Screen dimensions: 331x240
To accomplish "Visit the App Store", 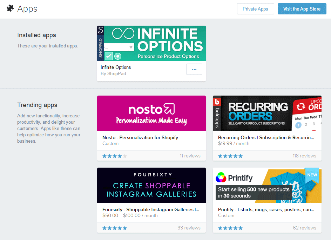I will [x=302, y=9].
